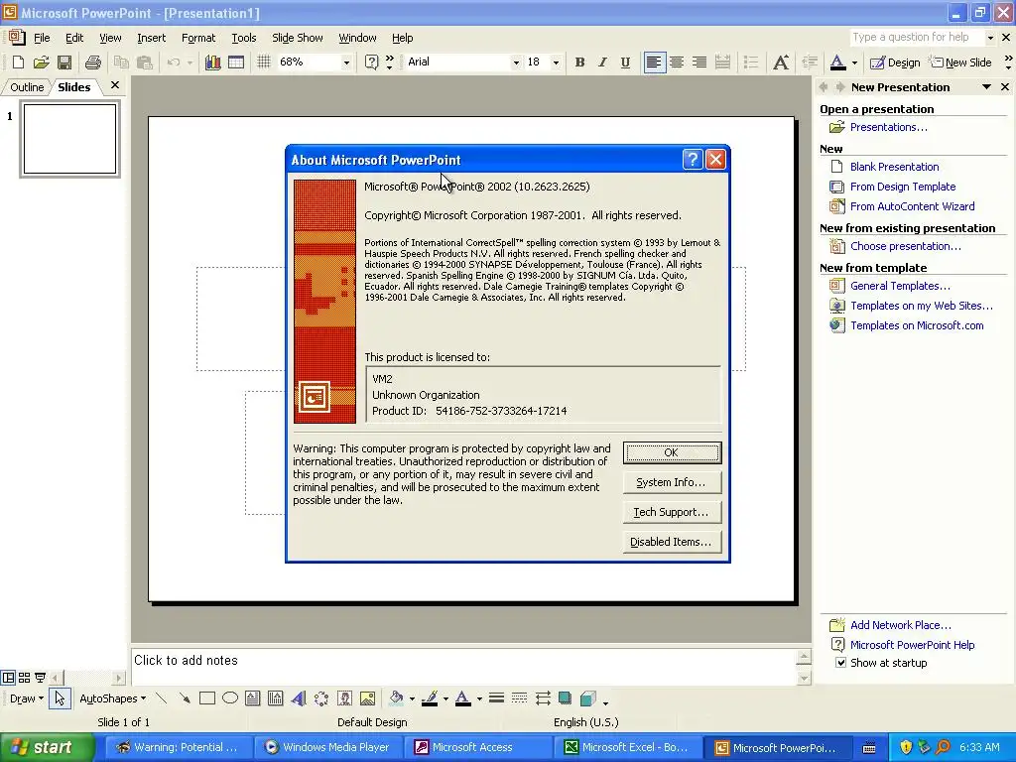Screen dimensions: 1016x762
Task: Click the Insert Table icon
Action: 236,63
